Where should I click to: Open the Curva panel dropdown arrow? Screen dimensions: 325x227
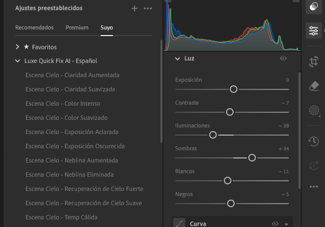[286, 224]
